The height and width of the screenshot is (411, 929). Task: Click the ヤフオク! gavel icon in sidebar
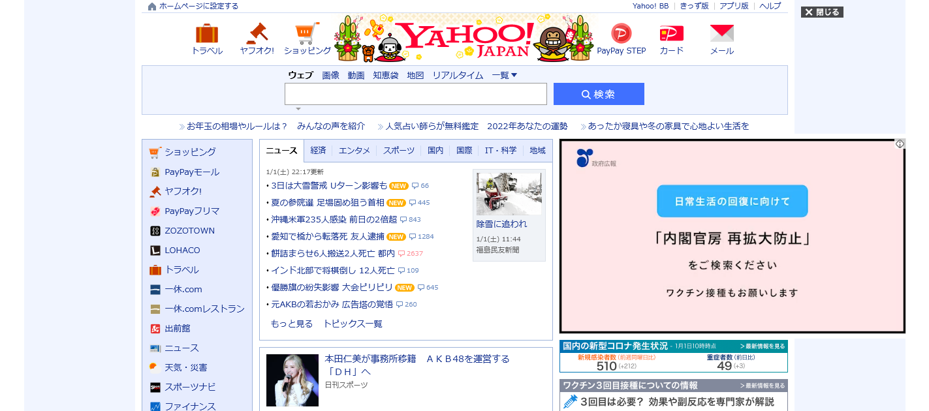(x=155, y=192)
